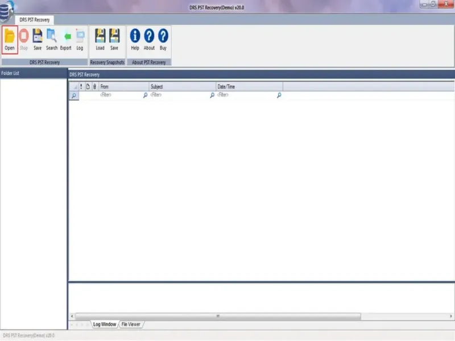This screenshot has width=455, height=341.
Task: Click the search icon in the Subject filter
Action: (212, 95)
